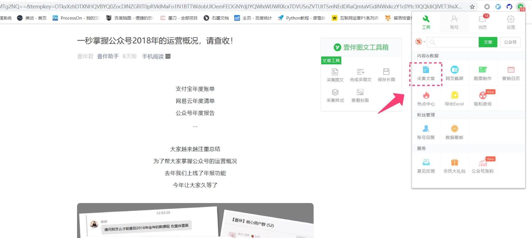Screen dimensions: 532x238
Task: Switch to the 账号 tab
Action: (454, 22)
